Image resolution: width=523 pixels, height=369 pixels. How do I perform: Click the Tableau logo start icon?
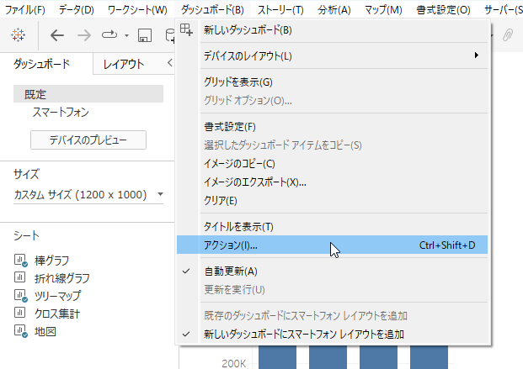tap(19, 35)
